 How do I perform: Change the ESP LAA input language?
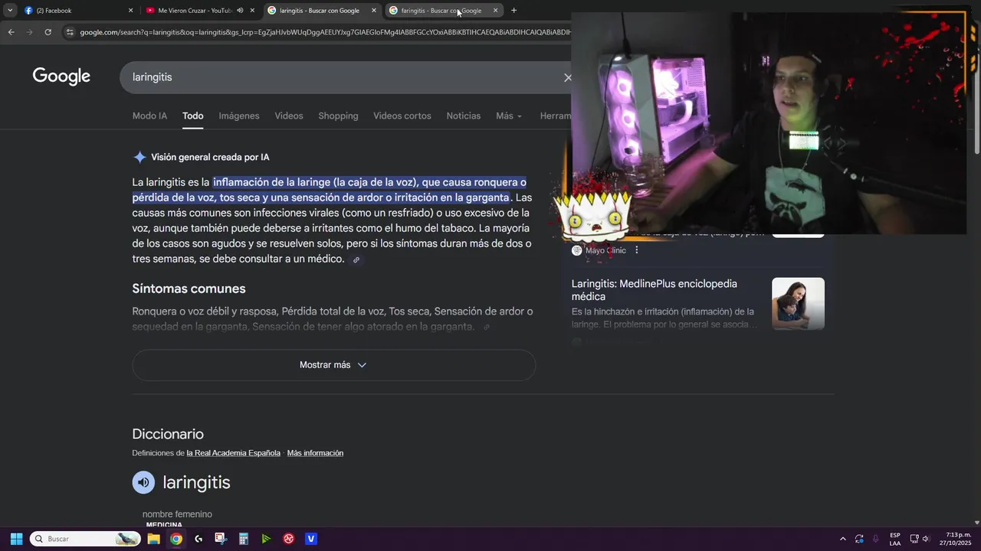[895, 539]
